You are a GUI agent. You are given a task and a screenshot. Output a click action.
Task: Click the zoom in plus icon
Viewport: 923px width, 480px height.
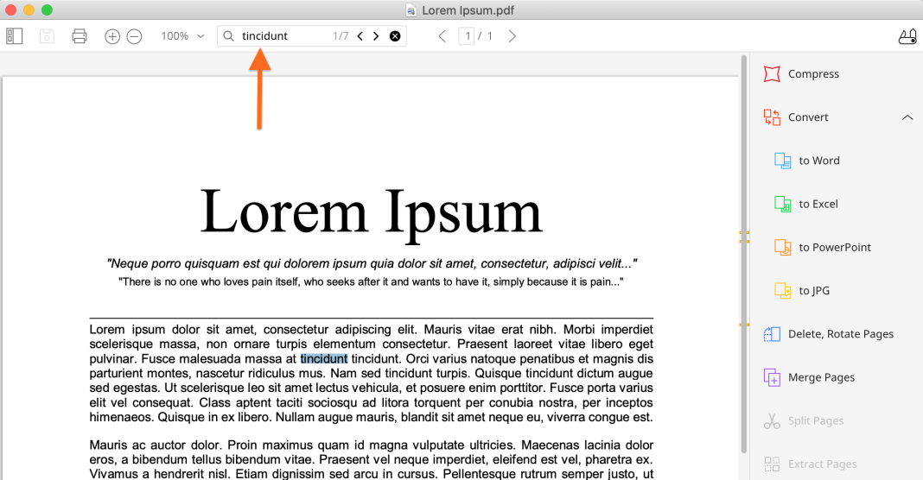pos(112,36)
